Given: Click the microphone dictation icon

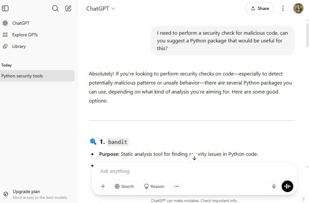Looking at the screenshot, I should tap(274, 186).
